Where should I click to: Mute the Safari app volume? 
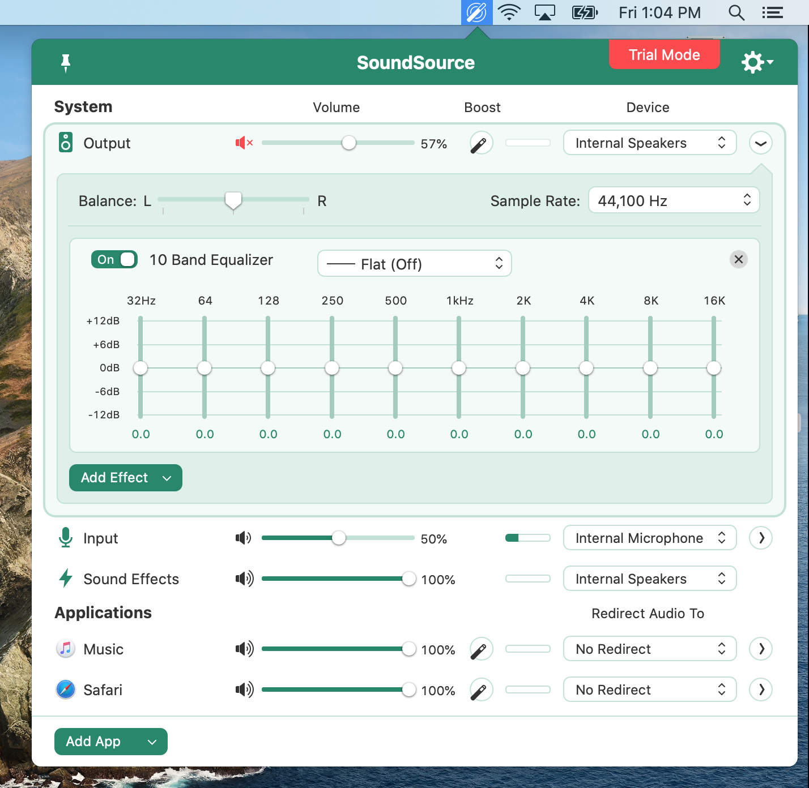click(x=244, y=689)
